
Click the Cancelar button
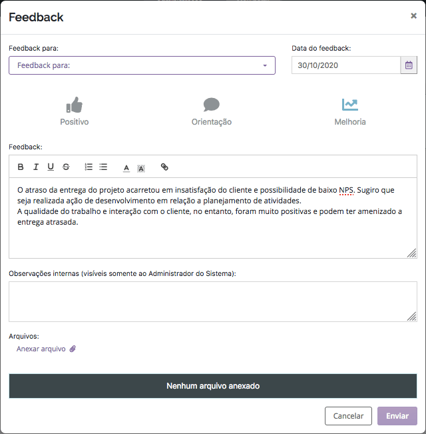(348, 416)
